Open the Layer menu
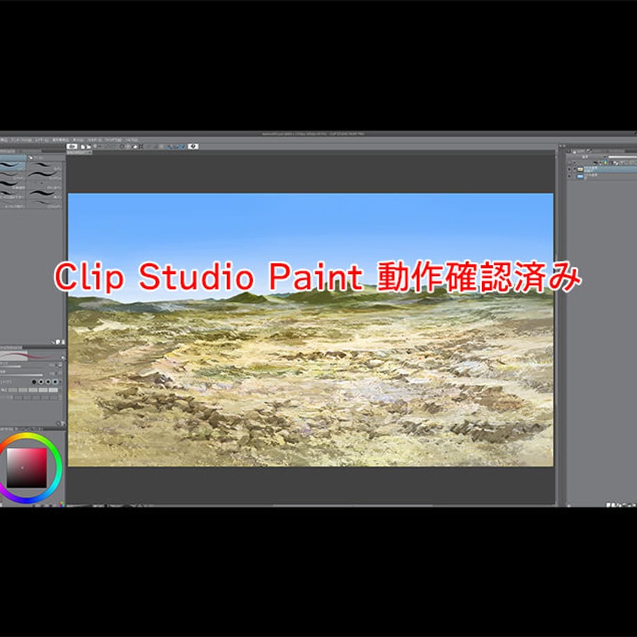The height and width of the screenshot is (637, 637). (x=42, y=140)
